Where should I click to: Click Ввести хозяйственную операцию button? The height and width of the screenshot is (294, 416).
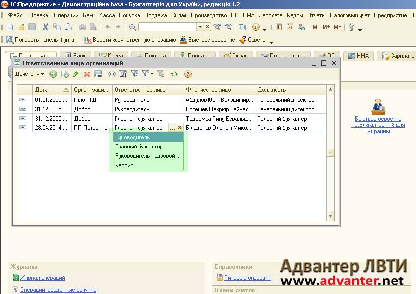pyautogui.click(x=130, y=40)
